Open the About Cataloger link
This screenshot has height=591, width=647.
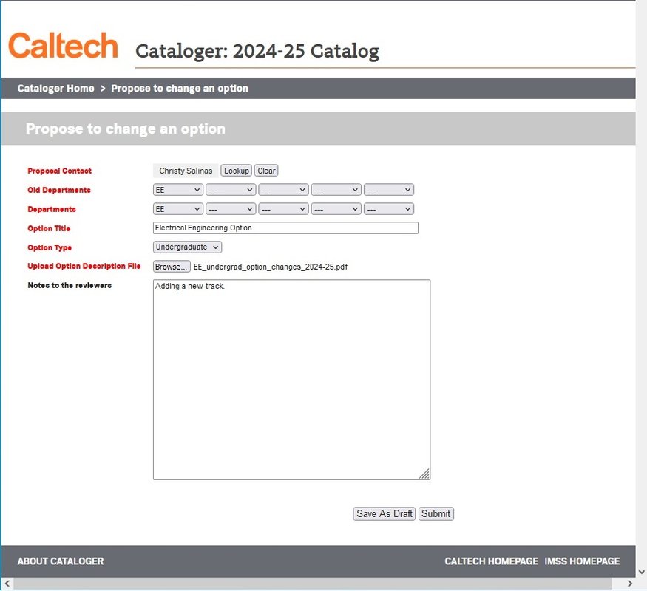(x=61, y=561)
